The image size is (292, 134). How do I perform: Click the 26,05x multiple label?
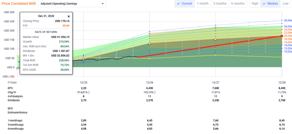(288, 26)
